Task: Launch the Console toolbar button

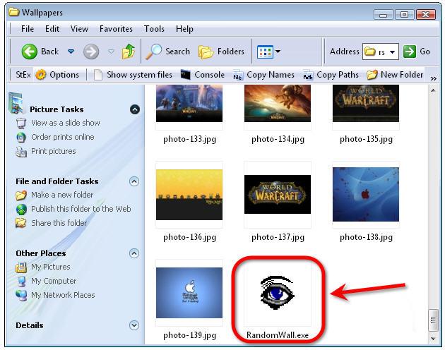Action: click(202, 75)
